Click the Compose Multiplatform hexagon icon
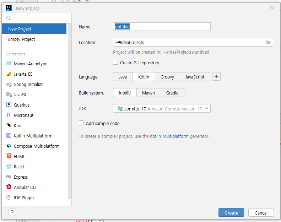The width and height of the screenshot is (281, 222). click(9, 146)
